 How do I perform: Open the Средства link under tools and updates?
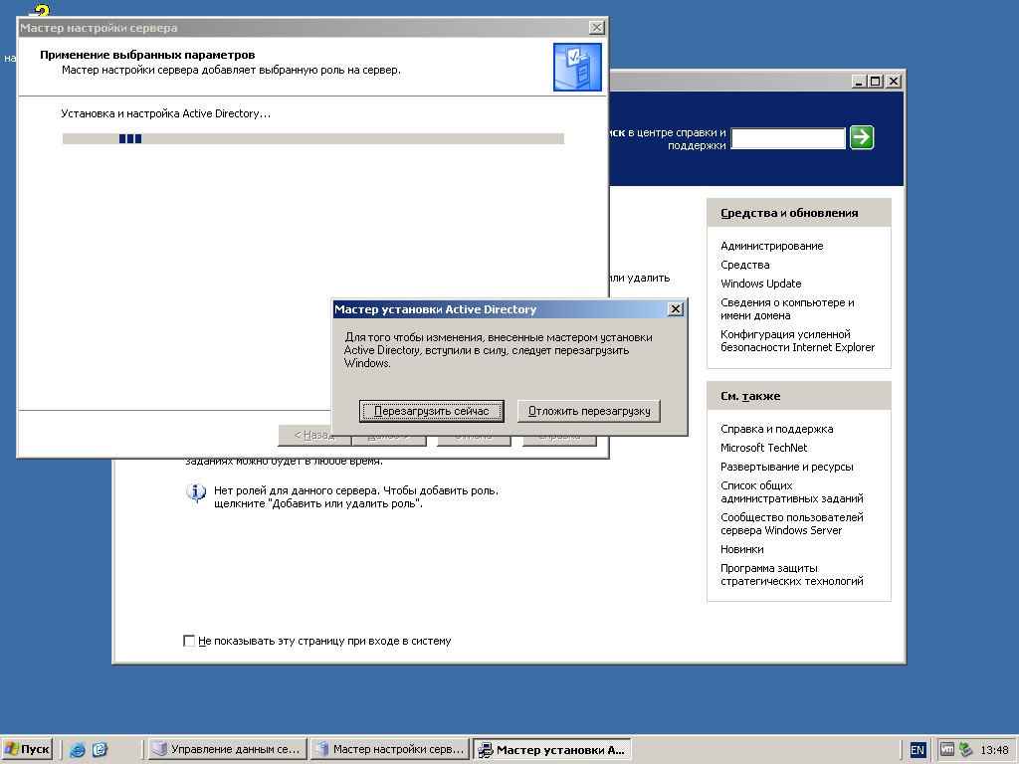tap(744, 265)
